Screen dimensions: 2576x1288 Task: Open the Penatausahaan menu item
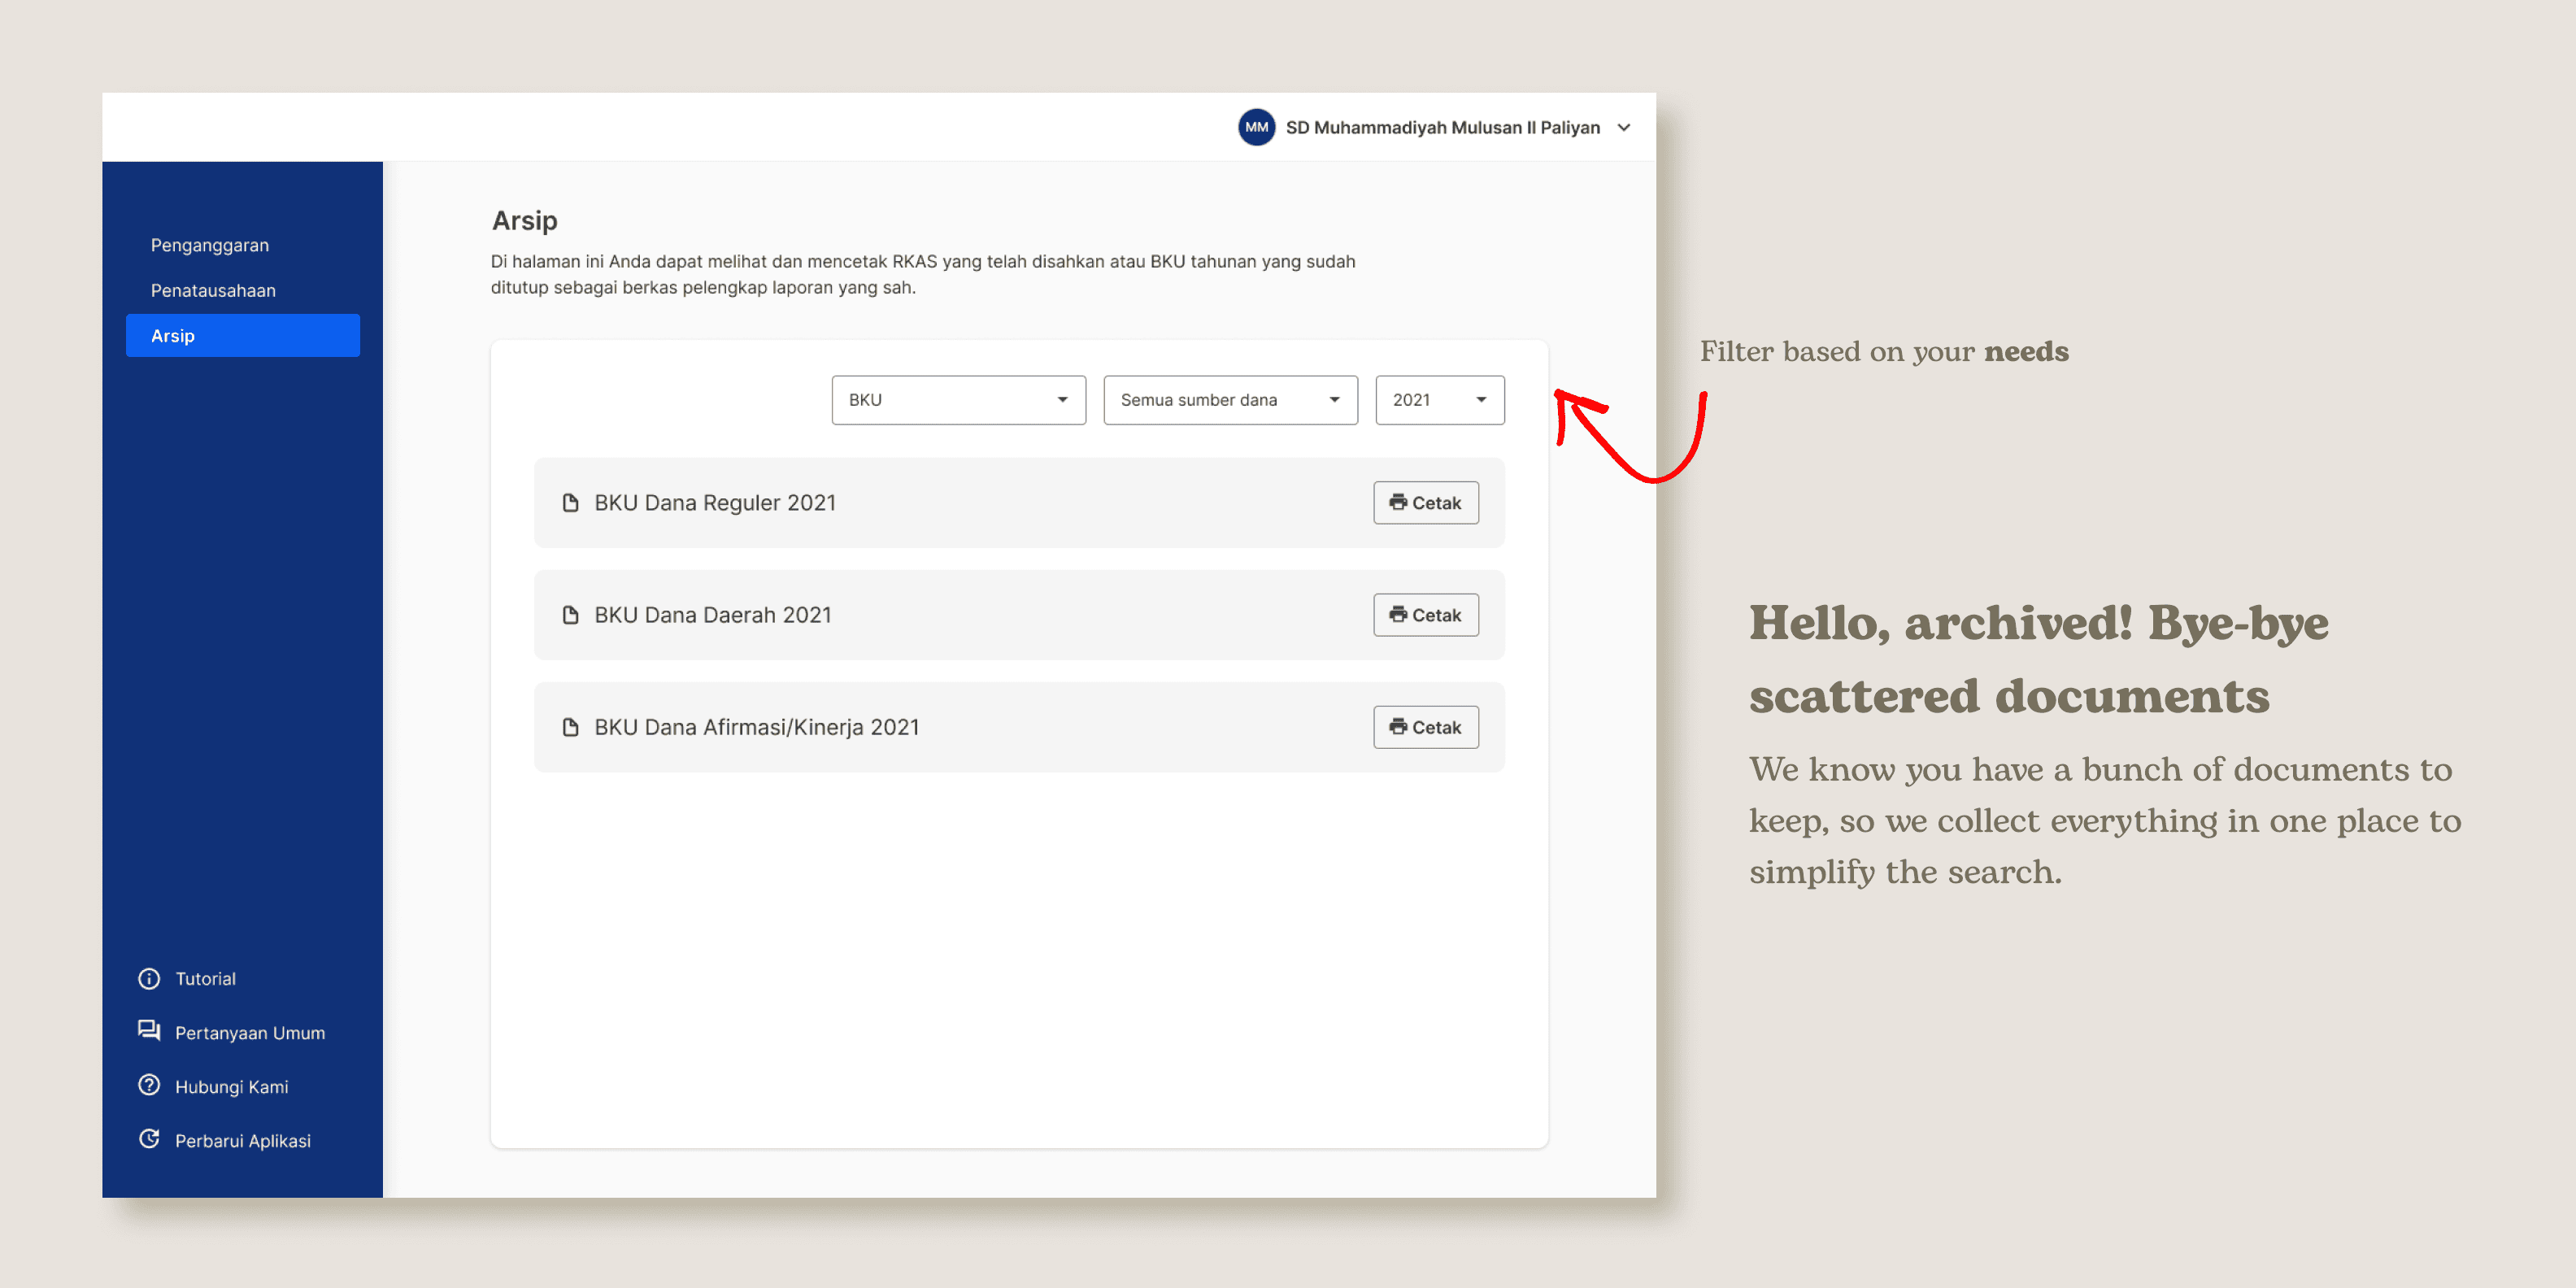pos(213,290)
